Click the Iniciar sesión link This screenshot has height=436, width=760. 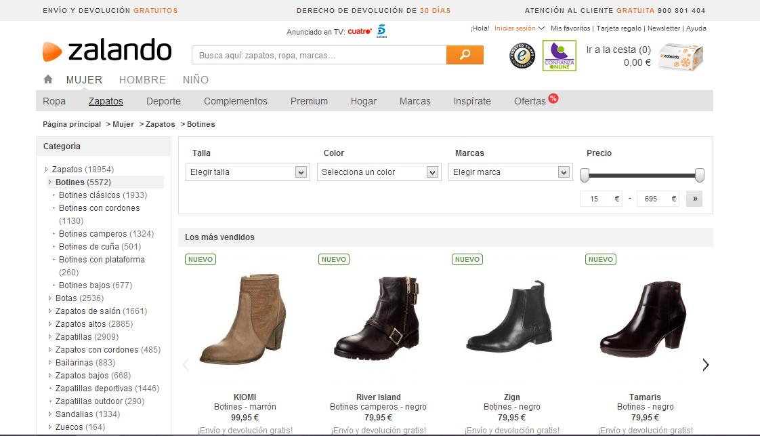click(515, 28)
